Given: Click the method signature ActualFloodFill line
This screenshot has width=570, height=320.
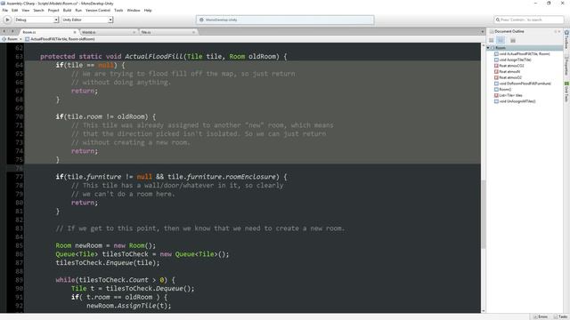Looking at the screenshot, I should pos(164,57).
